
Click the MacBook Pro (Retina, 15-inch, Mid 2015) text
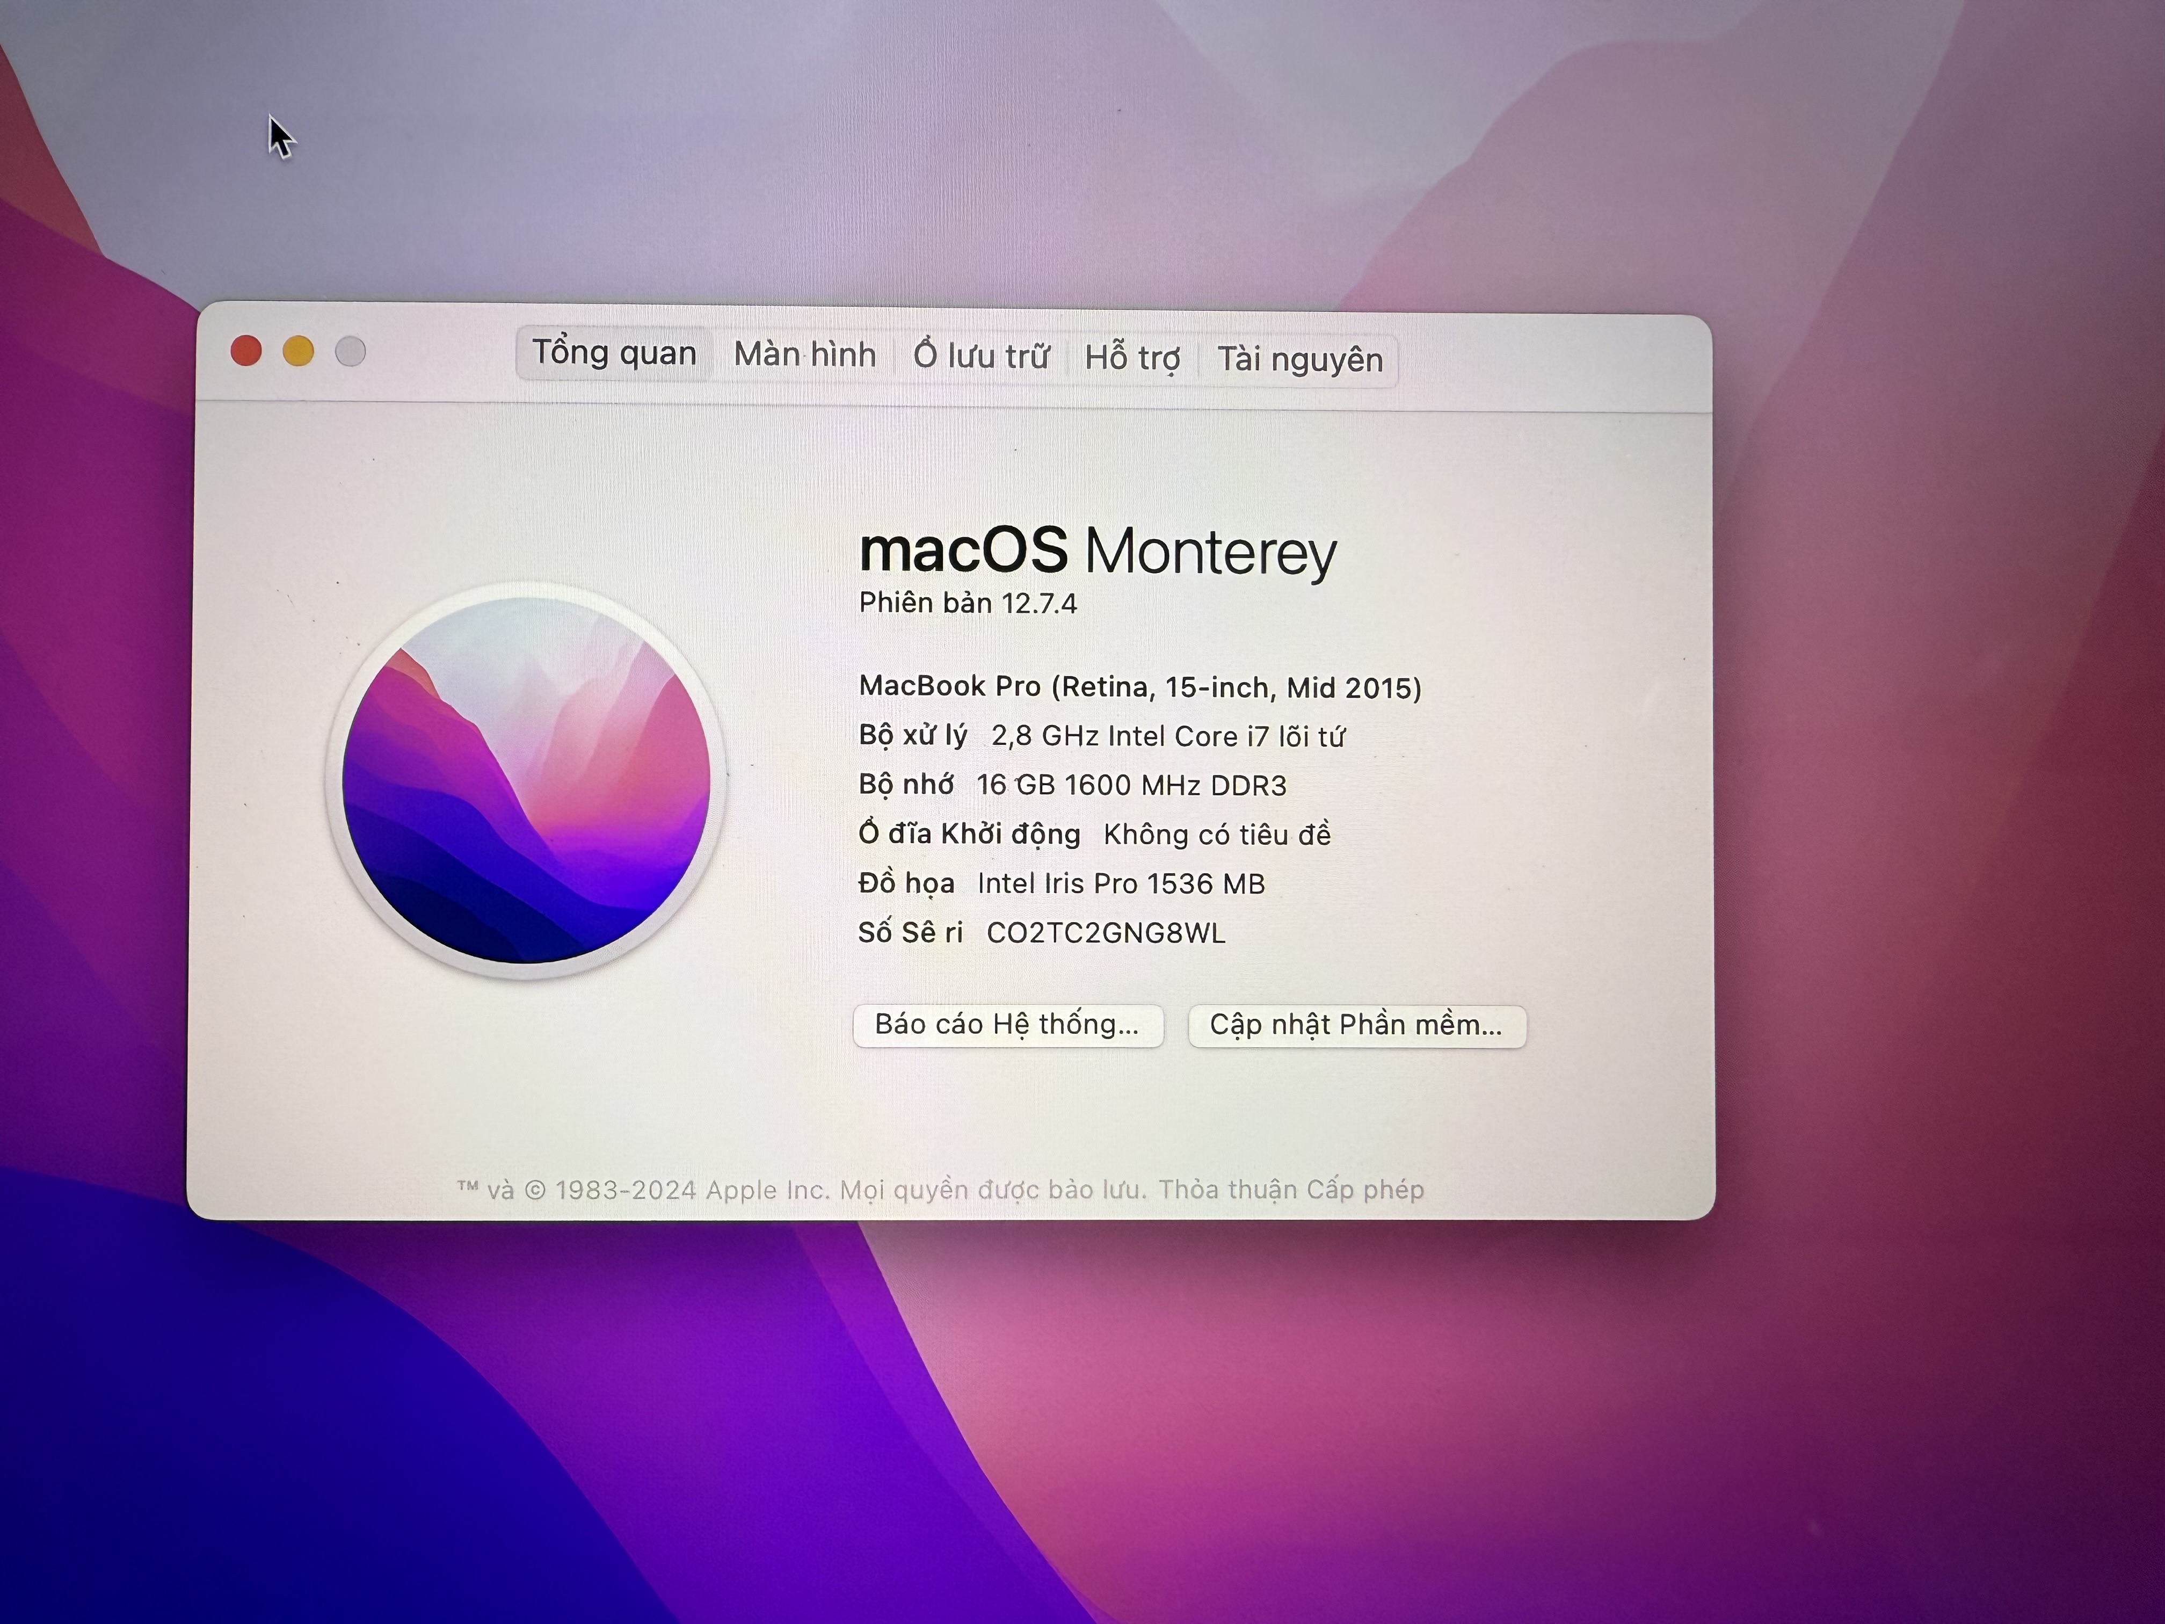(x=1140, y=687)
